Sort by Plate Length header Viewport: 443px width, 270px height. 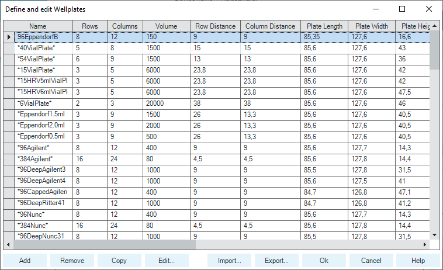324,26
